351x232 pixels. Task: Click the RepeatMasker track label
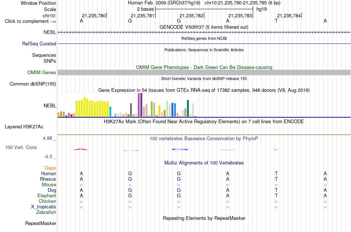[x=41, y=223]
